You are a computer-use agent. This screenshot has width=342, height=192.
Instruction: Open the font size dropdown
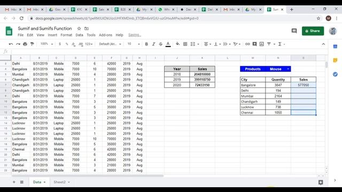coord(134,44)
